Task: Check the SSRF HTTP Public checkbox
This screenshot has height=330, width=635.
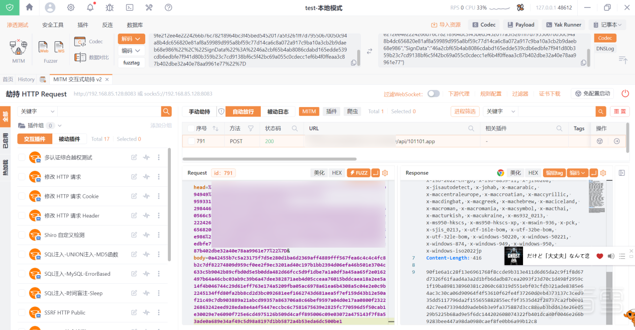Action: pyautogui.click(x=21, y=312)
